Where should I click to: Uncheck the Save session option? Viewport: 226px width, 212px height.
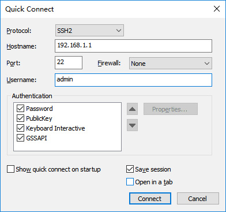tap(130, 169)
